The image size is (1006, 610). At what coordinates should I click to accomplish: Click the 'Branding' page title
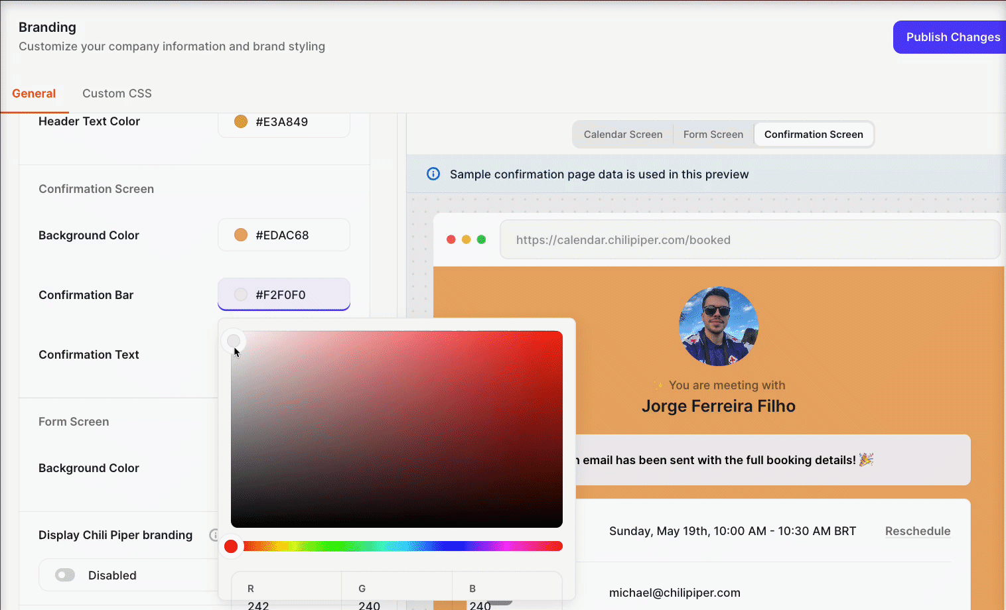(47, 27)
